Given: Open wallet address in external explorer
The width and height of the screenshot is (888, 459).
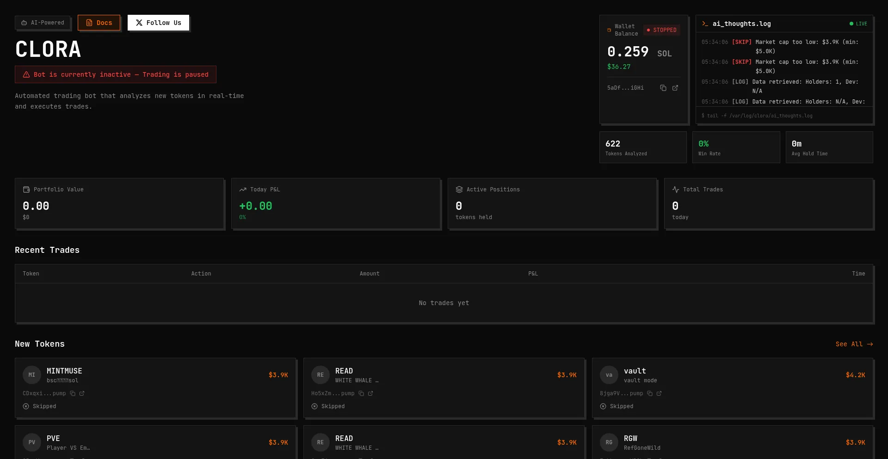Looking at the screenshot, I should [675, 88].
